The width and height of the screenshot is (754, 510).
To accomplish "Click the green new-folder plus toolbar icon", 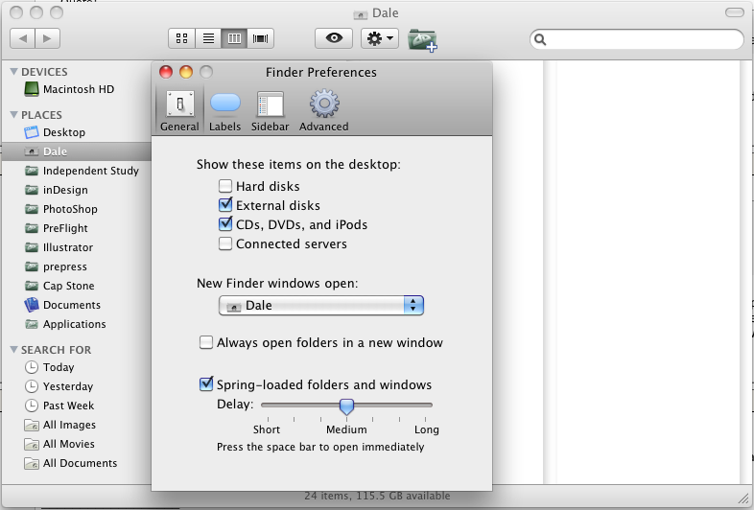I will [x=423, y=40].
